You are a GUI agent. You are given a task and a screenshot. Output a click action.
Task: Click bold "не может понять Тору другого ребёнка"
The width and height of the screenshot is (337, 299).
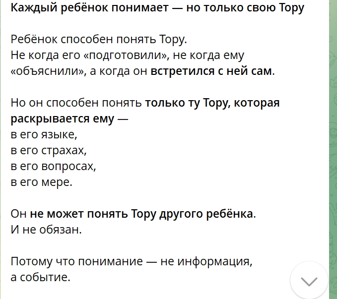pos(142,214)
